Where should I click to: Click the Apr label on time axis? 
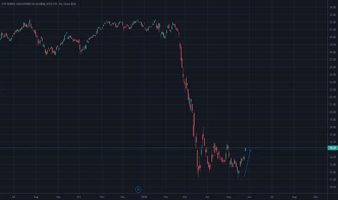(x=207, y=197)
